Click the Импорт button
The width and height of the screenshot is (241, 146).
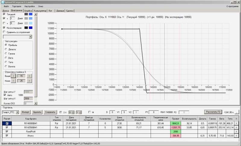(26, 112)
